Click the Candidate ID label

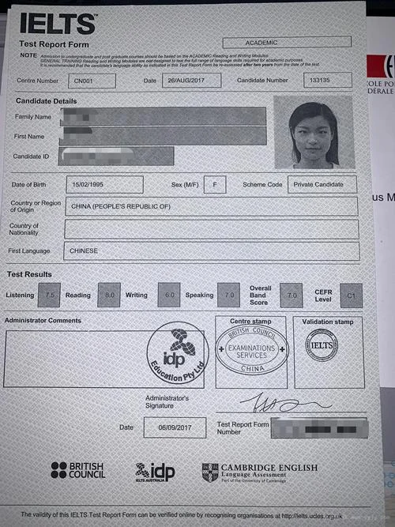(x=31, y=156)
